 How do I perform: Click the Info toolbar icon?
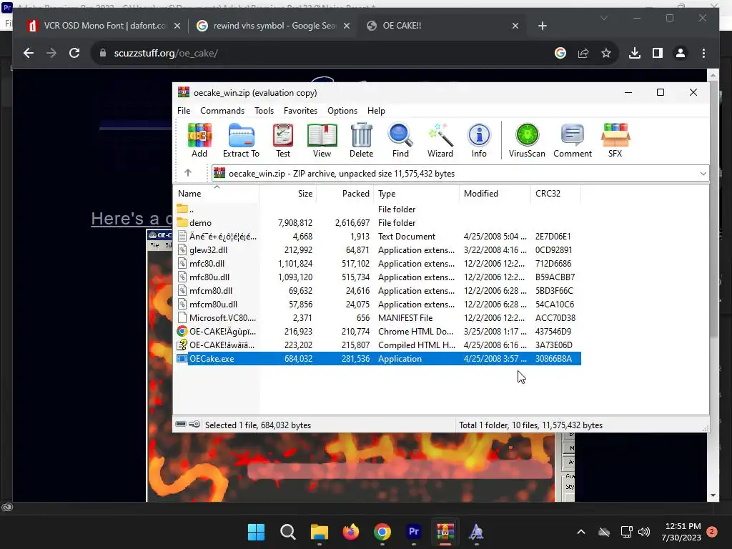(x=479, y=140)
